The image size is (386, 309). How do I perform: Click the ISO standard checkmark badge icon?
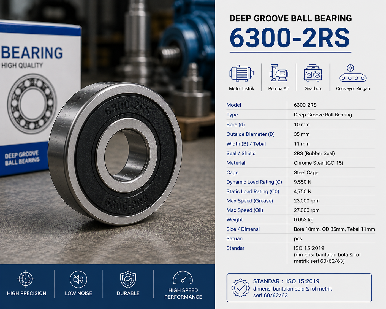click(x=240, y=288)
